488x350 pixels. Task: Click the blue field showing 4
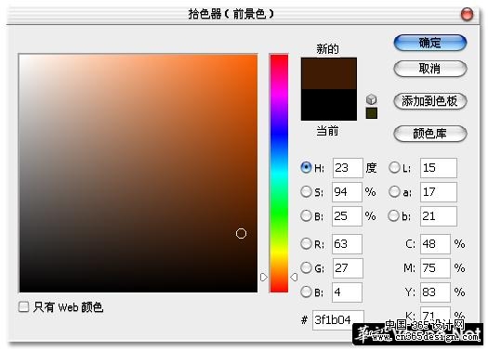347,292
